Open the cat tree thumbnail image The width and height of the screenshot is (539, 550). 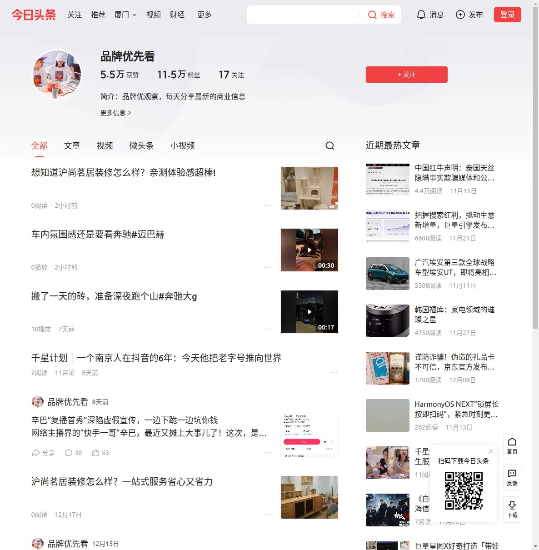click(309, 188)
